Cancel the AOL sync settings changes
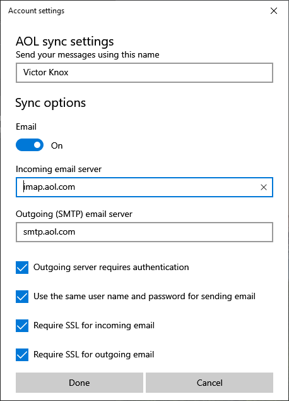Screen dimensions: 289x401 [x=209, y=383]
